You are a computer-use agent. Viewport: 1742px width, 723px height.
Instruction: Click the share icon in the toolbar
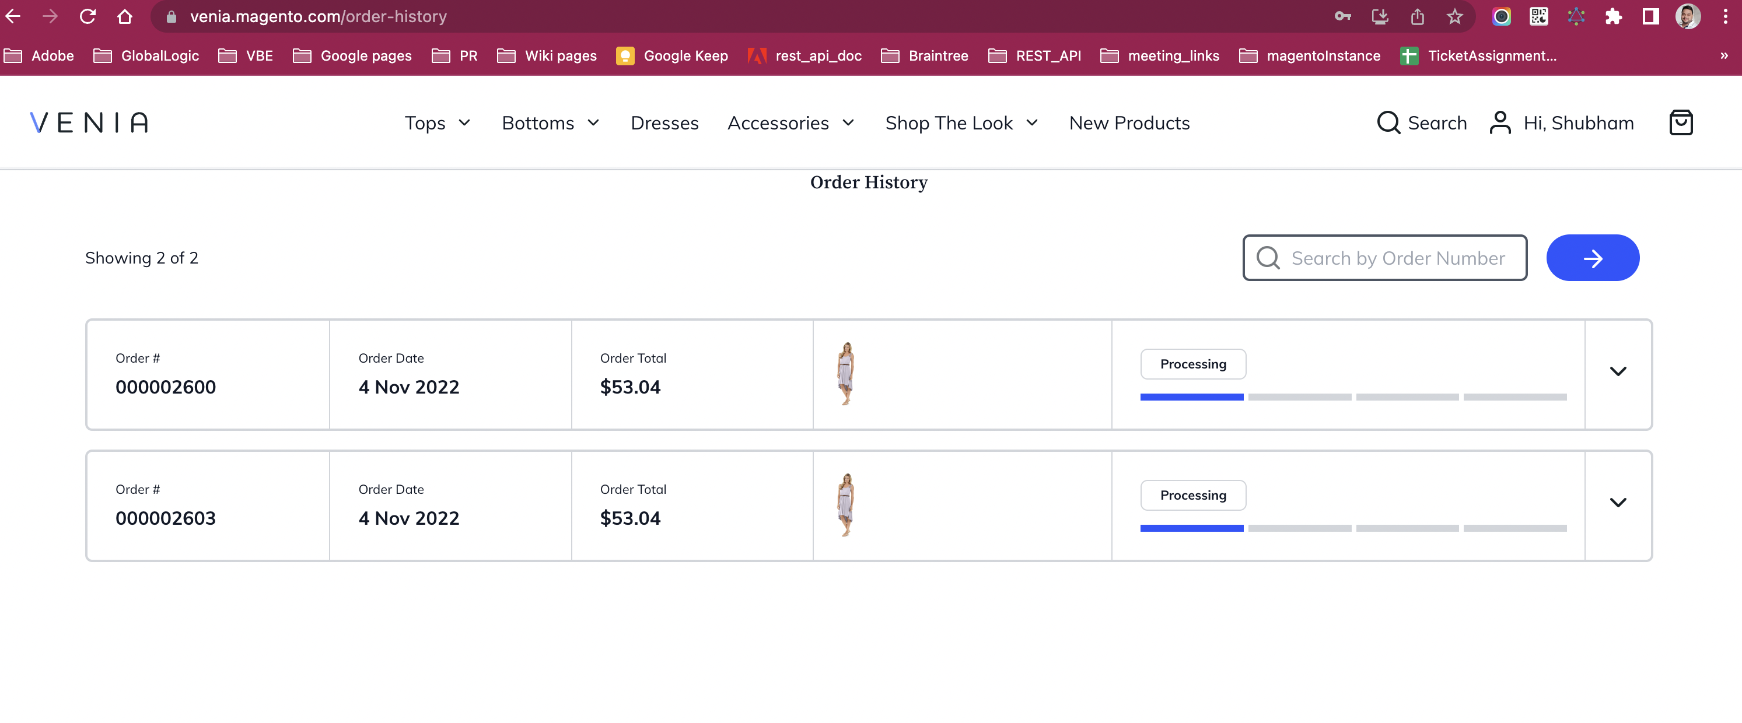click(x=1418, y=16)
